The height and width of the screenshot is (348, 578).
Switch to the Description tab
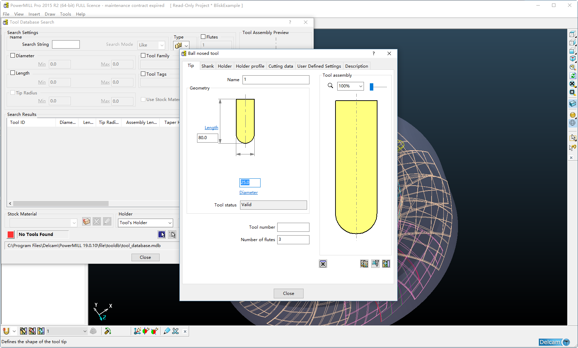[357, 66]
